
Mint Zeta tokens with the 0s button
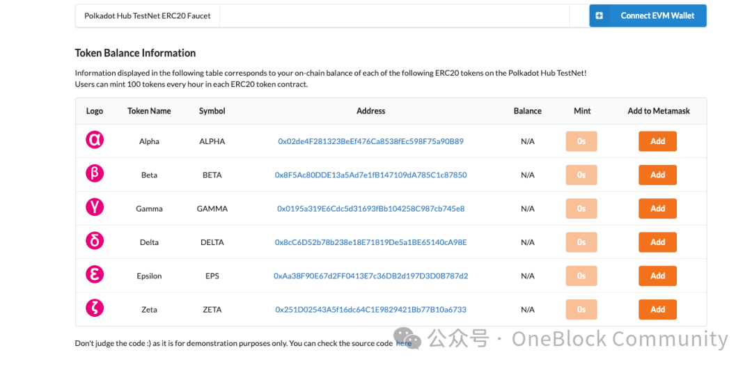coord(581,310)
